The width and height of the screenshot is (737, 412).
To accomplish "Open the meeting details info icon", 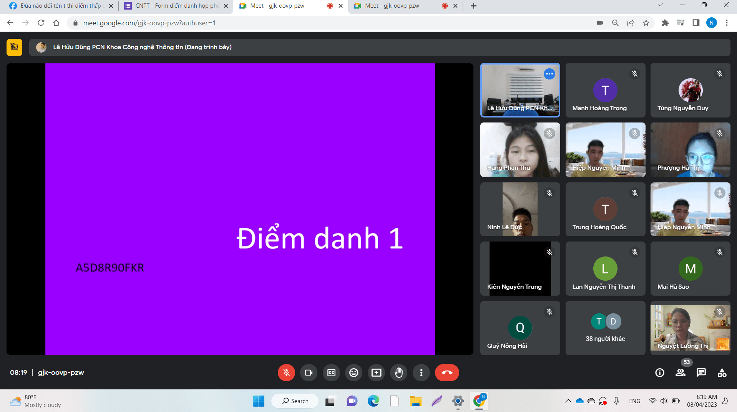I will pyautogui.click(x=659, y=372).
